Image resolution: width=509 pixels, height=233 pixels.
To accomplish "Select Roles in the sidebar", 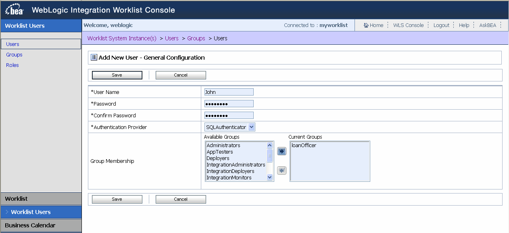I will (x=13, y=65).
